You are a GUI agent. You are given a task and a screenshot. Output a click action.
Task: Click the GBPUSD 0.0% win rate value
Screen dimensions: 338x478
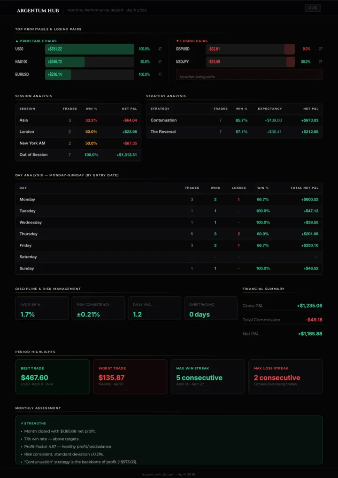(307, 49)
